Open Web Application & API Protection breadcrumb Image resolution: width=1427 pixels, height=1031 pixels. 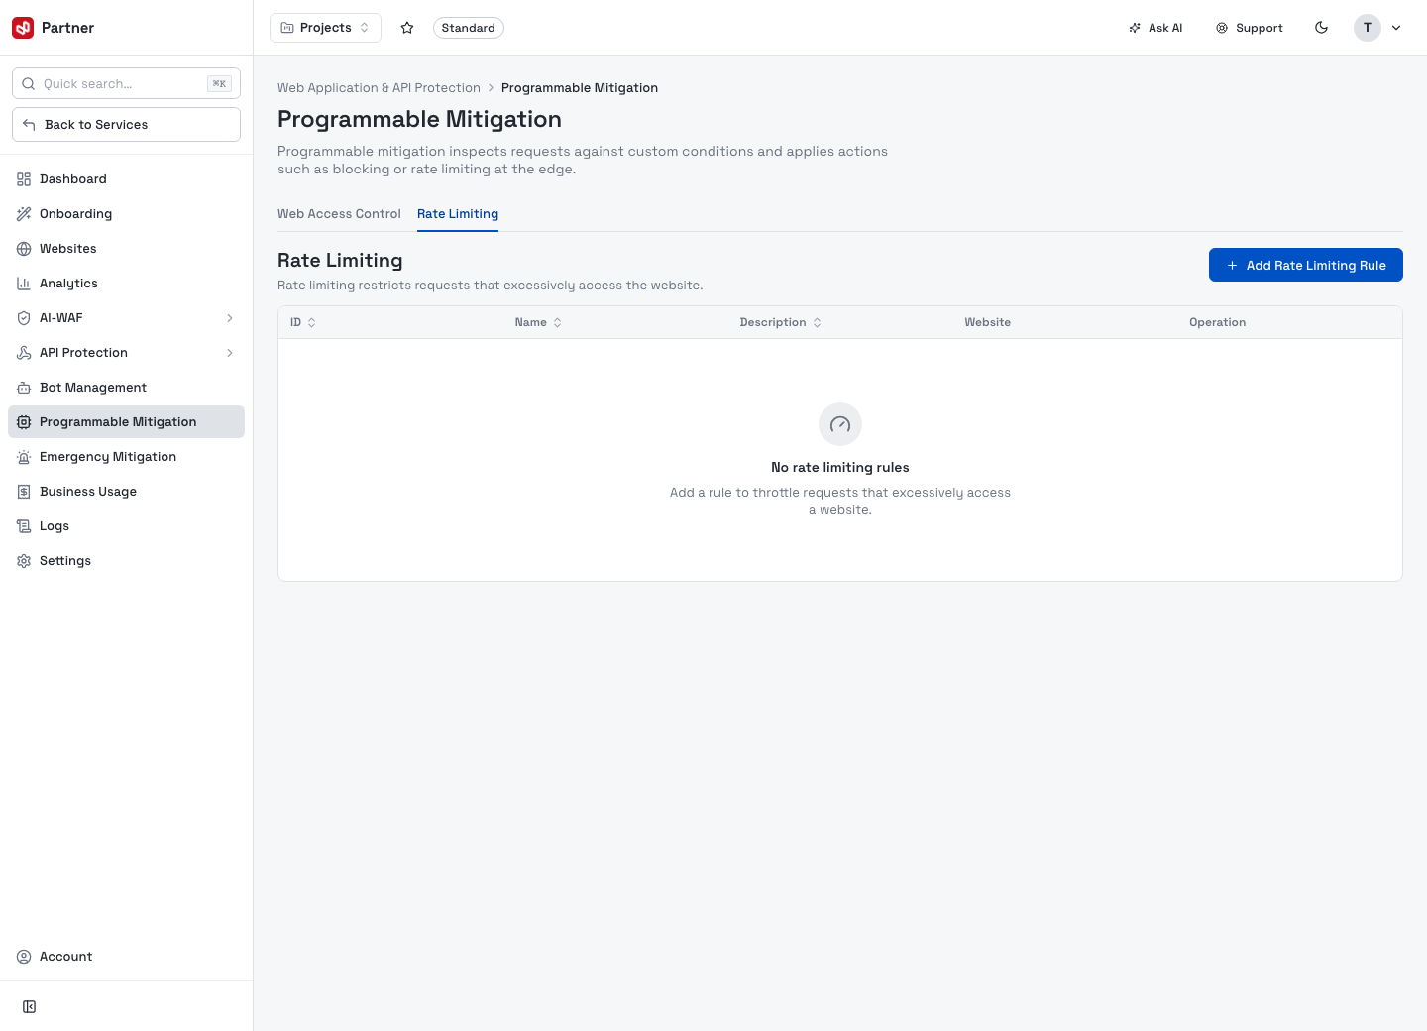[x=379, y=88]
